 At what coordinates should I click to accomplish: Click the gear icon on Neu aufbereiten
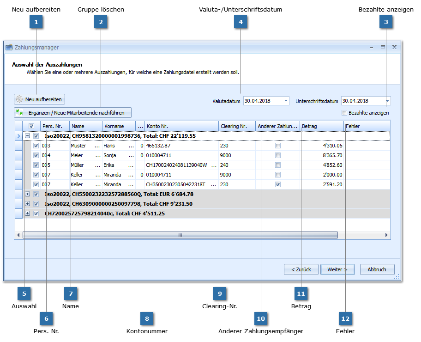click(x=19, y=99)
